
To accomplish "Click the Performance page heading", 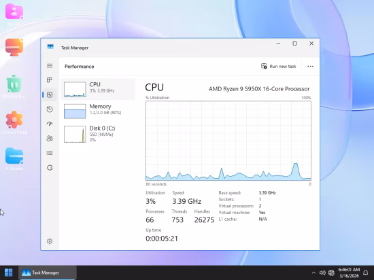I will 79,67.
